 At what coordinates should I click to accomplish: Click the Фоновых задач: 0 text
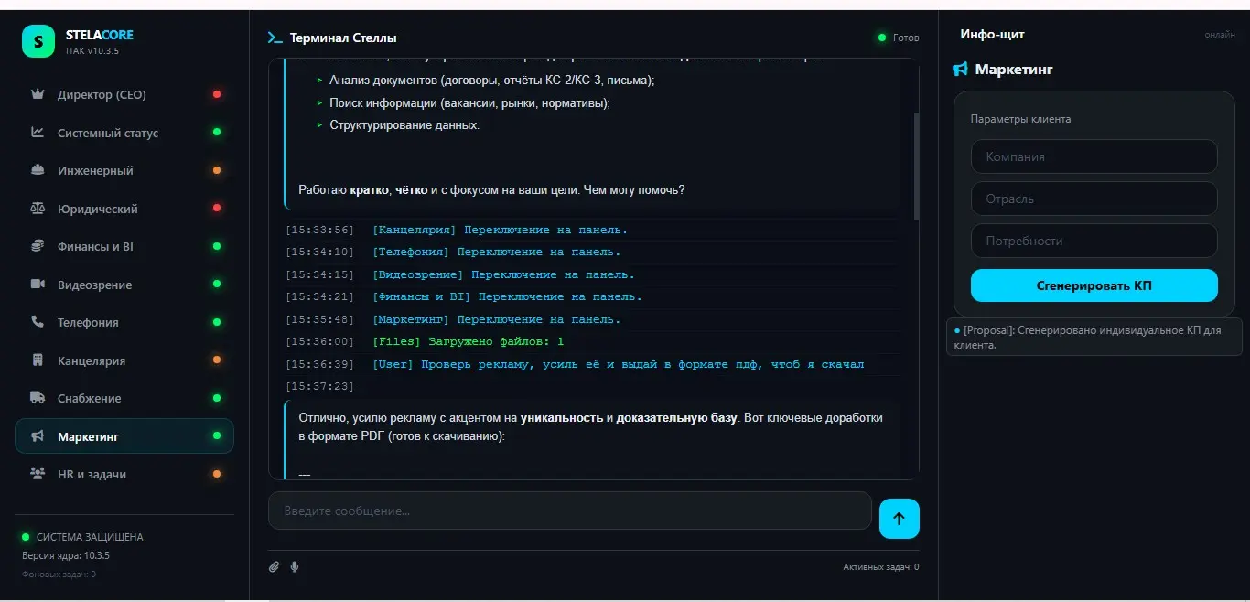point(59,575)
